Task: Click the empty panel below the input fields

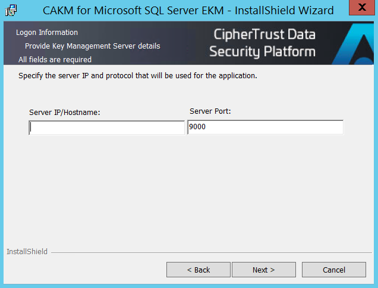Action: (x=189, y=190)
